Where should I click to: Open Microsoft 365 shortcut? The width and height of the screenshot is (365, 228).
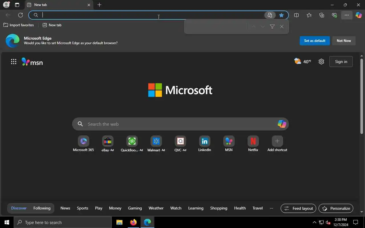[83, 144]
